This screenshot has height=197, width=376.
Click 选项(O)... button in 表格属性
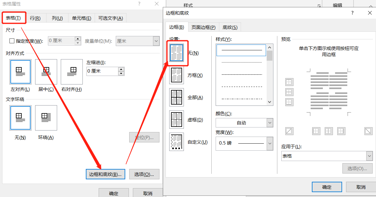pos(144,174)
